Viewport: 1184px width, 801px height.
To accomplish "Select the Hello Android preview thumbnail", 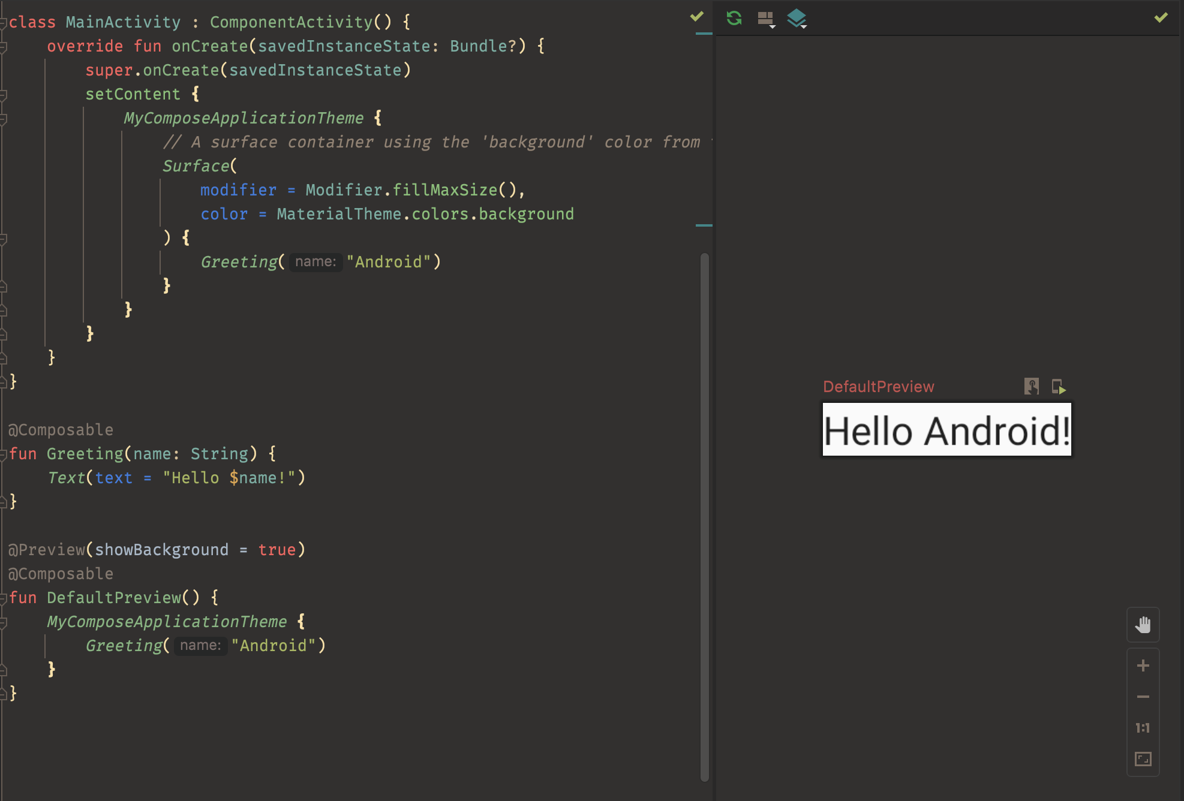I will [946, 430].
